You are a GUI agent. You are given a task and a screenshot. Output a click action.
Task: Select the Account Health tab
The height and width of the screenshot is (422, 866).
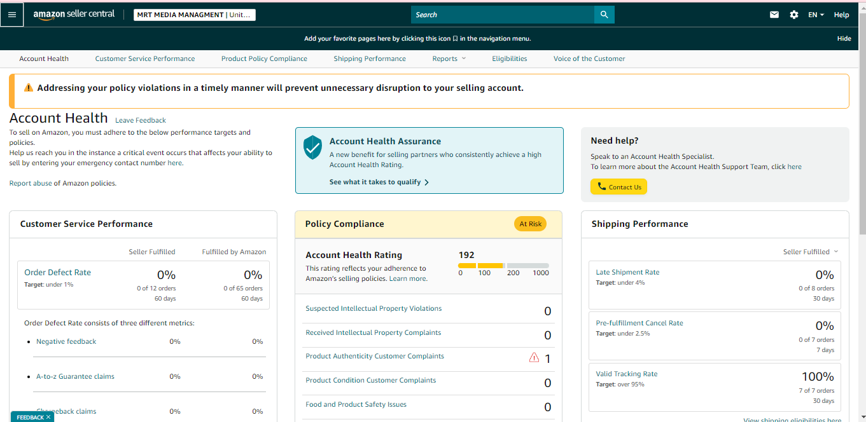(x=44, y=58)
